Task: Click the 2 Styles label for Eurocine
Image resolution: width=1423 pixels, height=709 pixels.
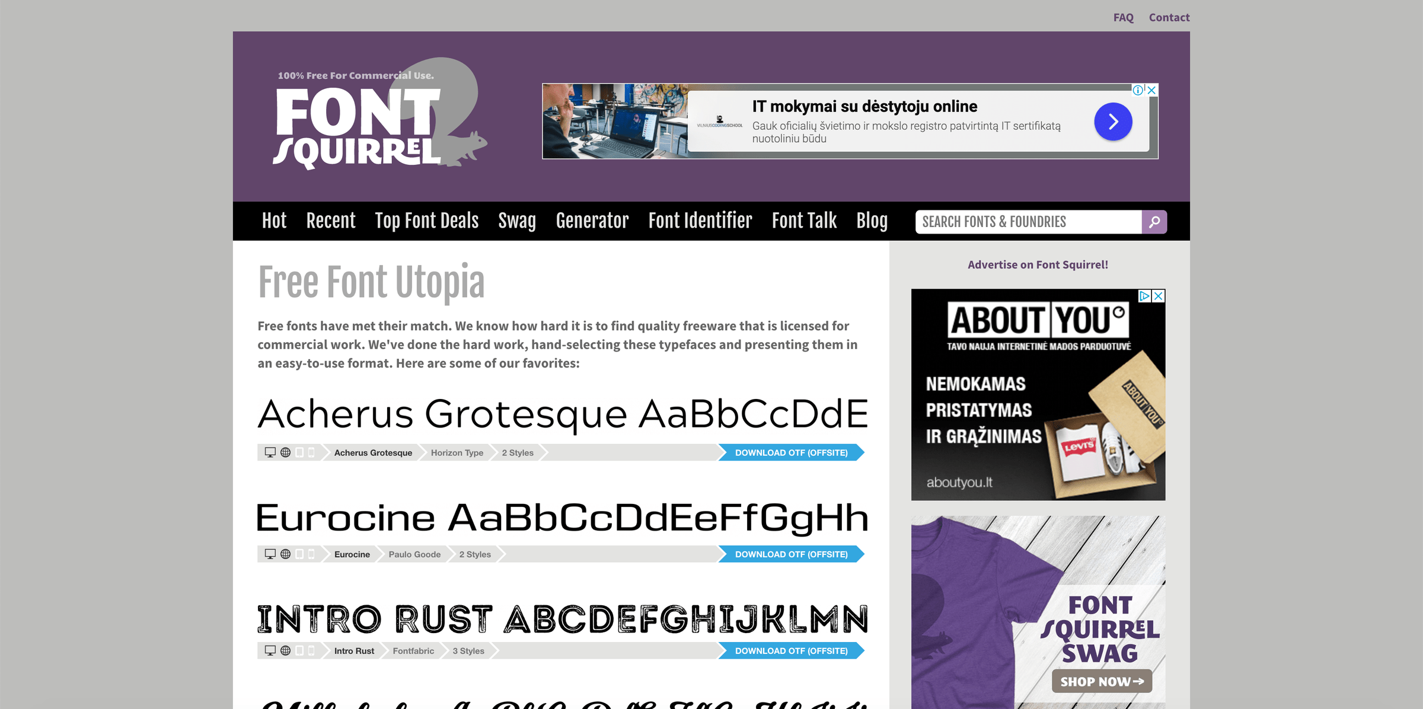Action: (x=475, y=554)
